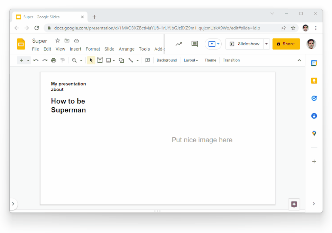This screenshot has width=332, height=233.
Task: Click the Insert image icon
Action: coord(108,61)
